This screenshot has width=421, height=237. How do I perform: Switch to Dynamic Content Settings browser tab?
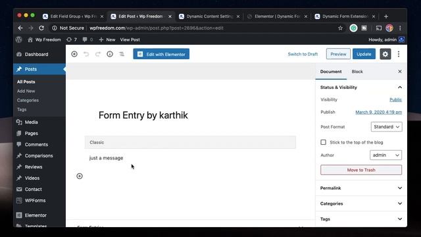click(209, 16)
